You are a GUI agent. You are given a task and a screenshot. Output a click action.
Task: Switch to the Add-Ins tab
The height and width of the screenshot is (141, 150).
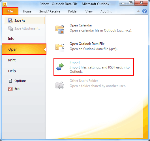[x=106, y=11]
